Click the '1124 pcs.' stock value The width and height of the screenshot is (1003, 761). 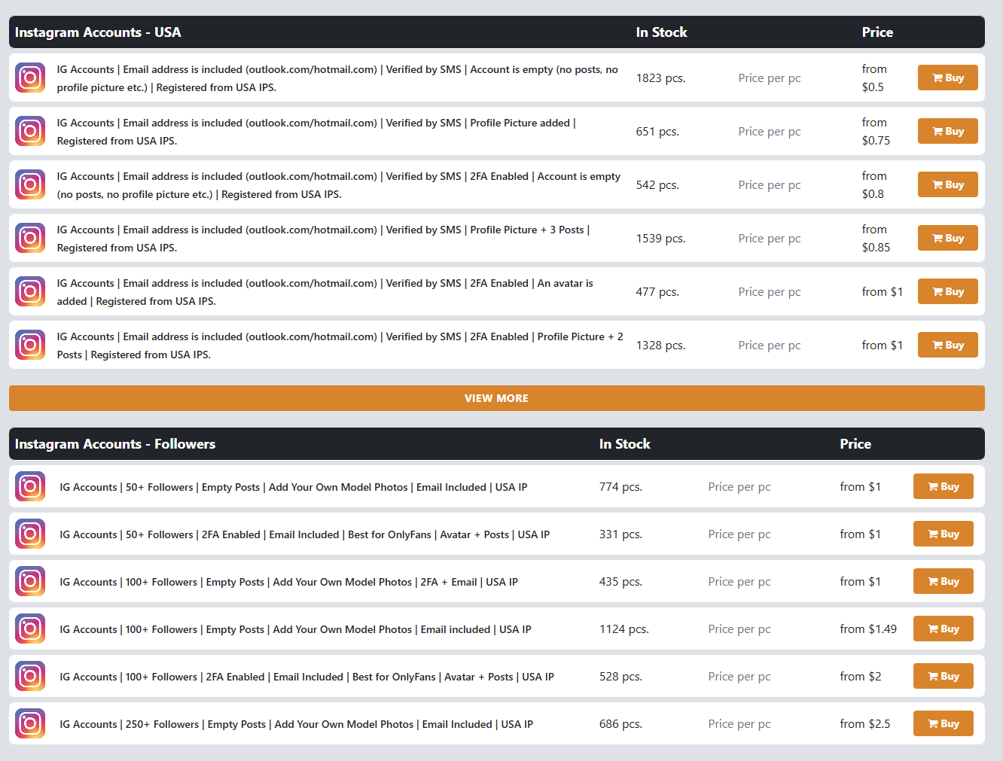click(624, 629)
